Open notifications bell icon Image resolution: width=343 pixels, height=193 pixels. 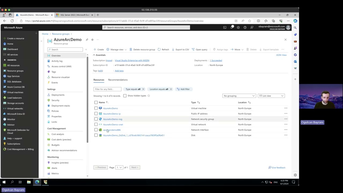[x=232, y=27]
